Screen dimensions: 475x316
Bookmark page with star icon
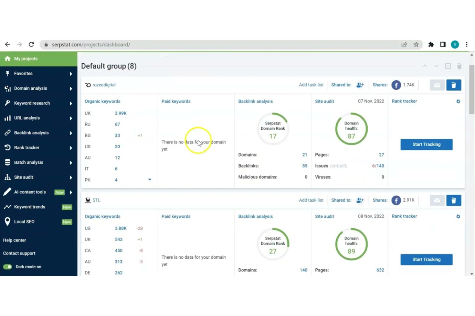(x=416, y=45)
